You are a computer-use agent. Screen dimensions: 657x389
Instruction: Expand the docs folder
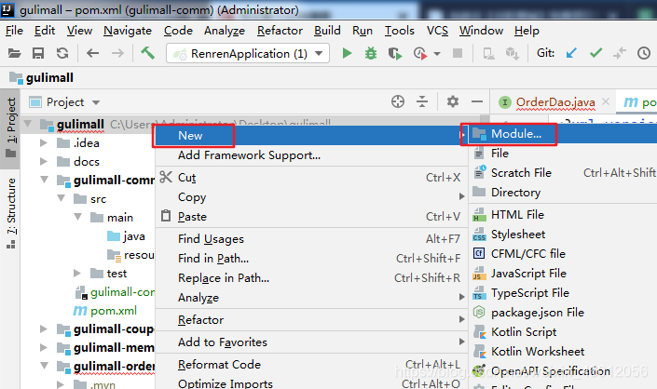[43, 161]
